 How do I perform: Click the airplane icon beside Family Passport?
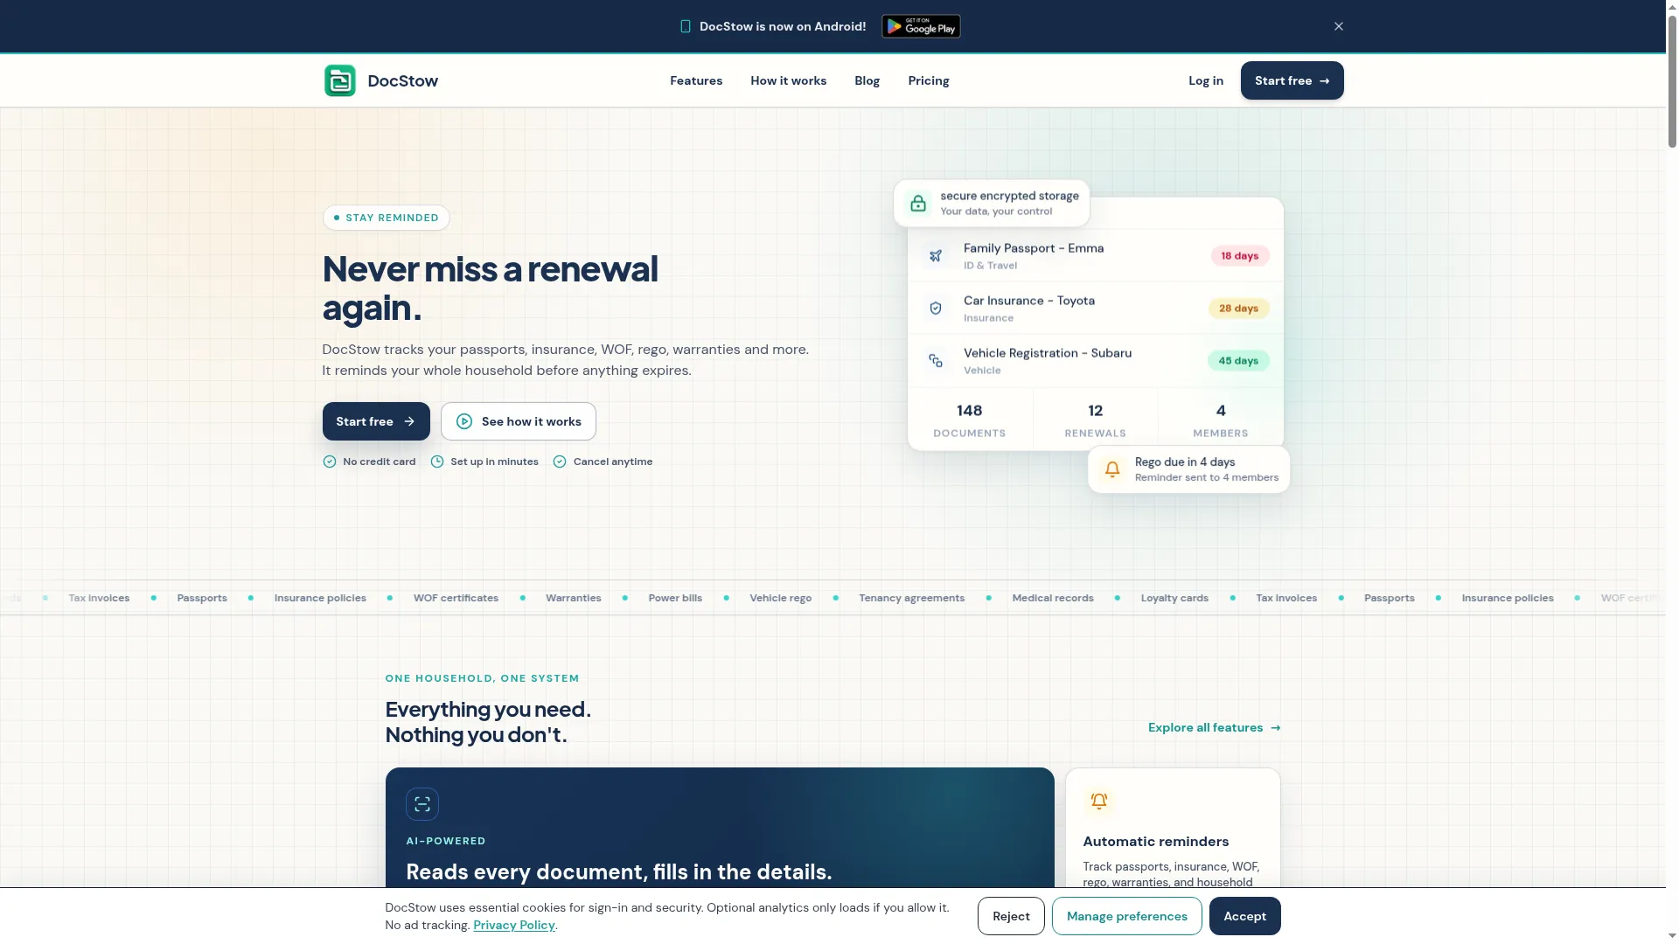(936, 255)
